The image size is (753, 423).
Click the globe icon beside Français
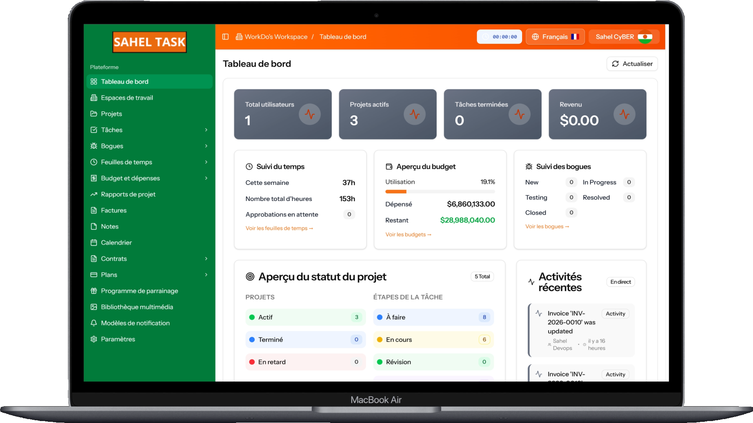tap(535, 37)
